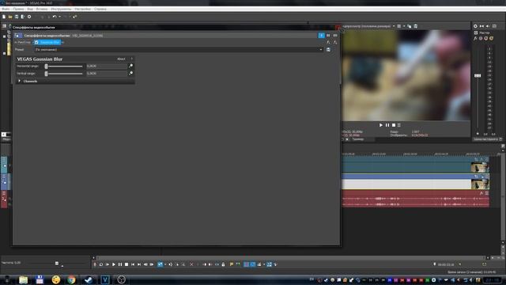Click the New project icon in the toolbar
The image size is (506, 285).
pos(4,17)
